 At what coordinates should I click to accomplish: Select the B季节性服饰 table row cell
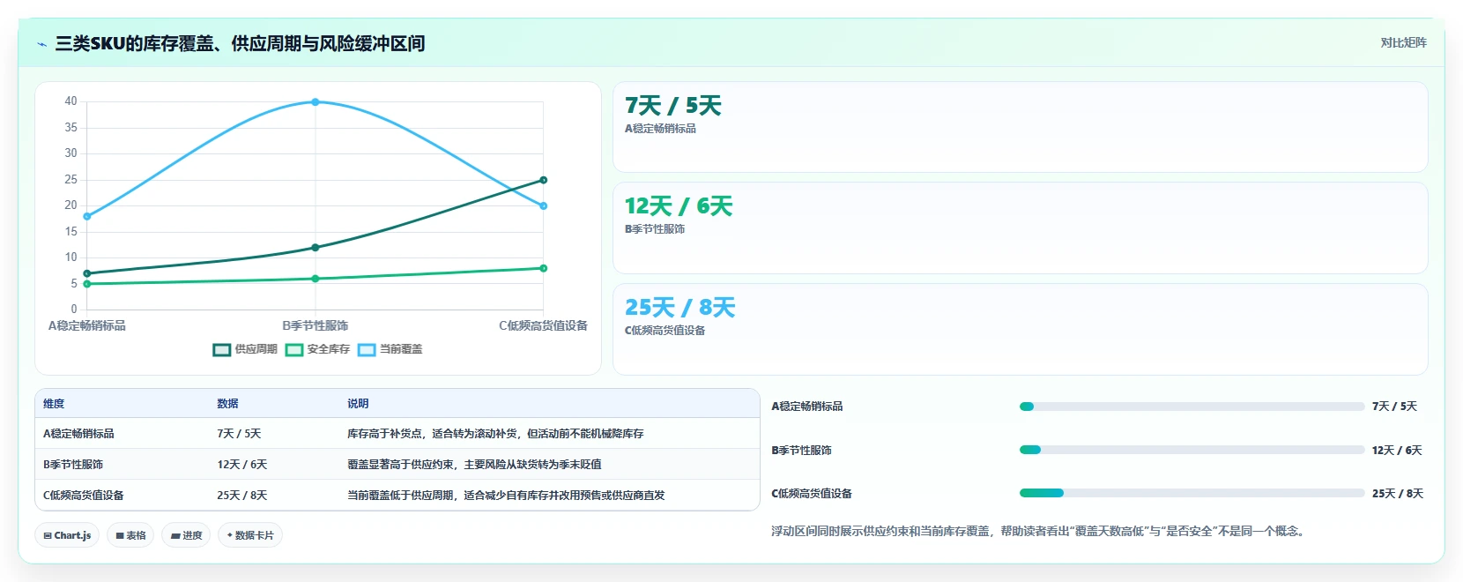coord(73,465)
